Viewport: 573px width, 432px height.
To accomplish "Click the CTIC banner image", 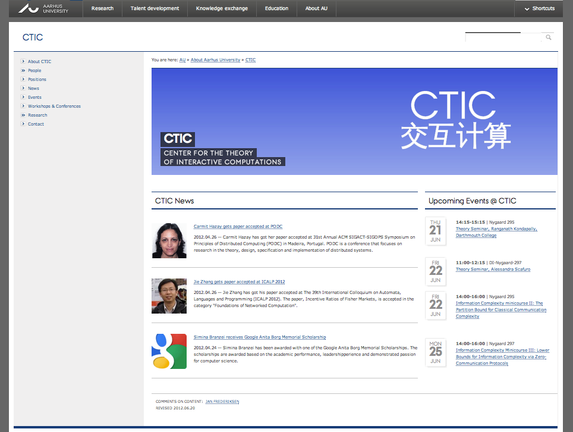I will click(x=354, y=121).
